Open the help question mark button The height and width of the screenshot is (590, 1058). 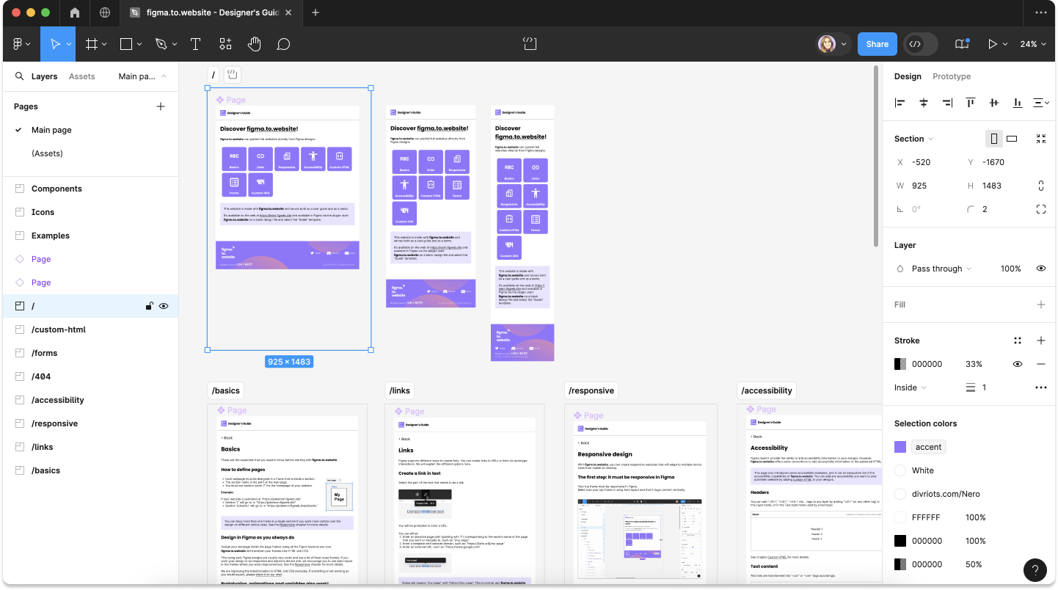coord(1035,570)
